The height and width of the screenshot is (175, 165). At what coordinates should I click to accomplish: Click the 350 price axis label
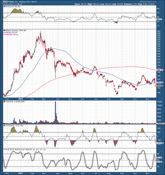159,31
